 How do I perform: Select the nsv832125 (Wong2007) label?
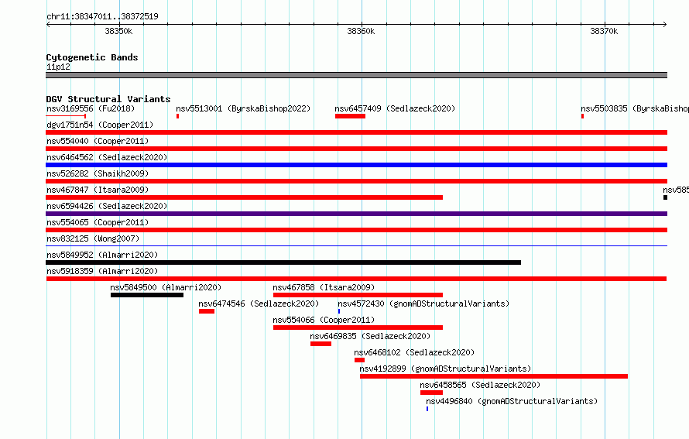(93, 238)
